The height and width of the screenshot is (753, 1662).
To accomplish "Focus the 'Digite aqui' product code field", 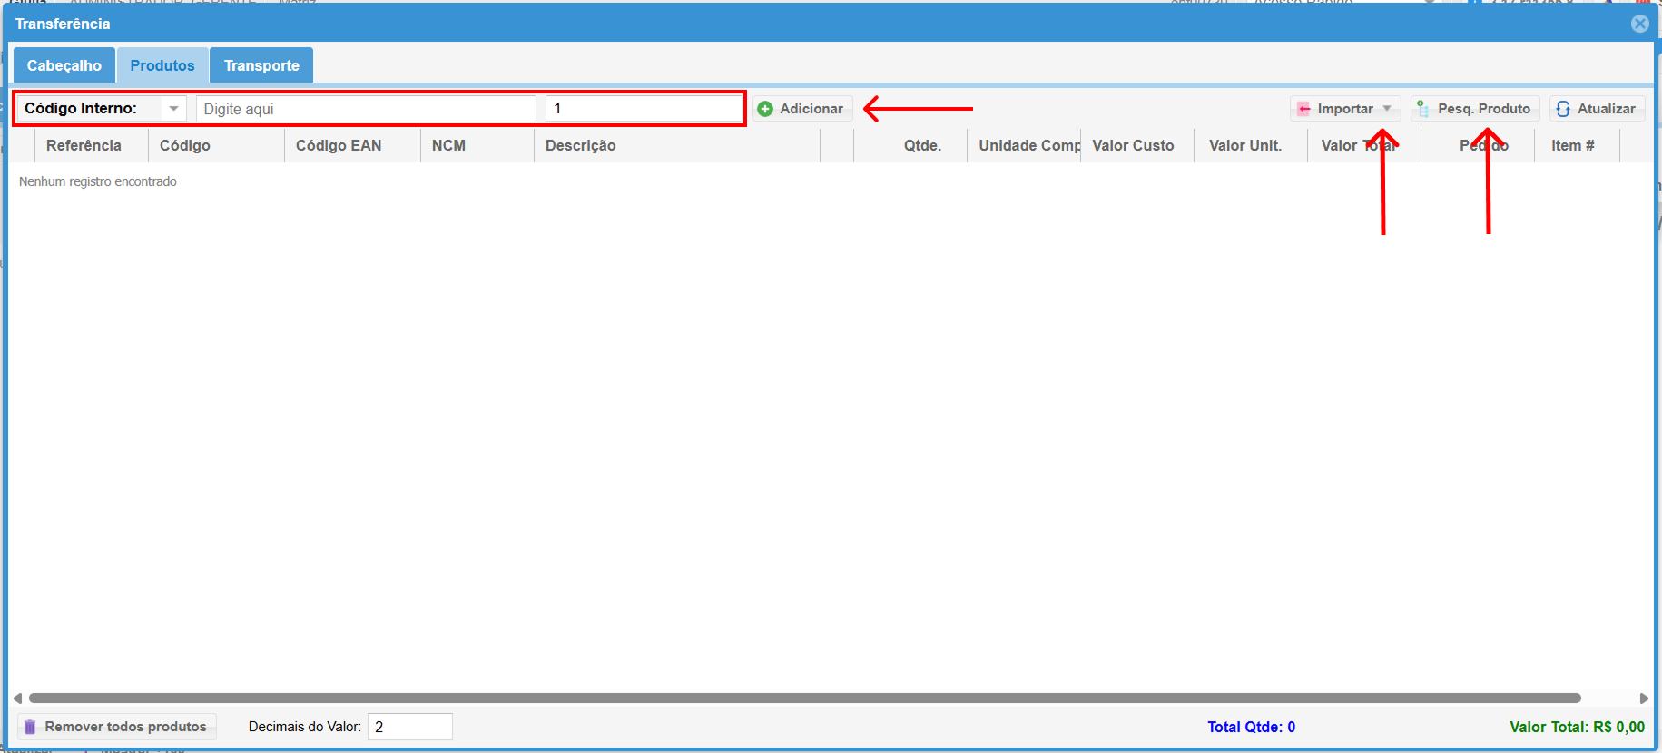I will 365,109.
